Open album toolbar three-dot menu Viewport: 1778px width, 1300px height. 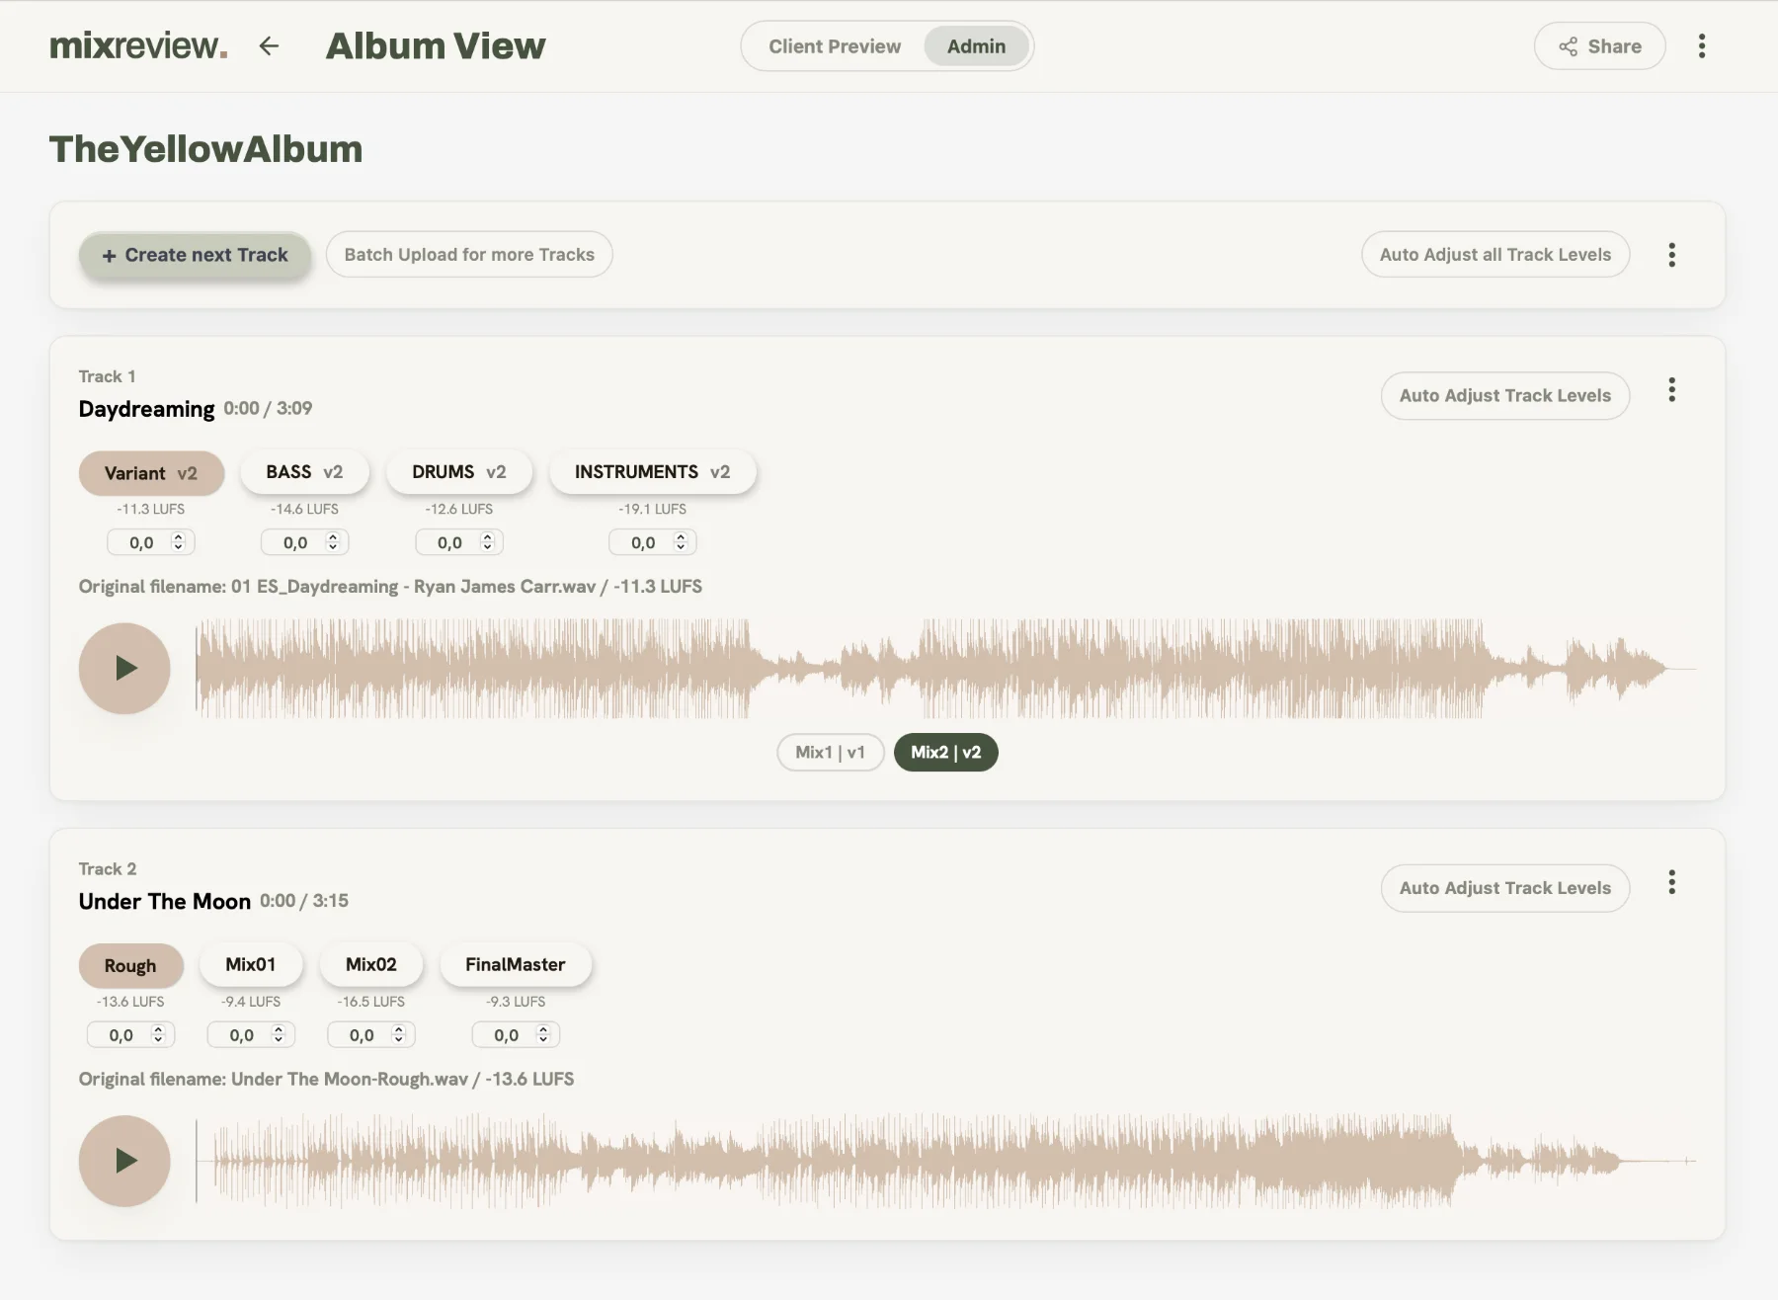[1671, 255]
